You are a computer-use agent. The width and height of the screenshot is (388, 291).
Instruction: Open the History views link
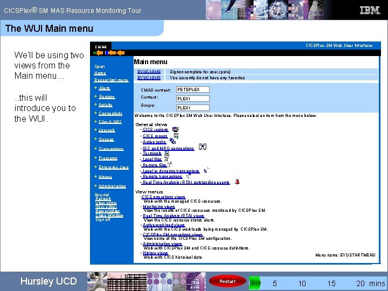(x=155, y=253)
